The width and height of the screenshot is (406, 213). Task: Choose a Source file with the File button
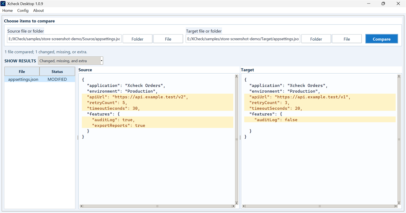(168, 39)
